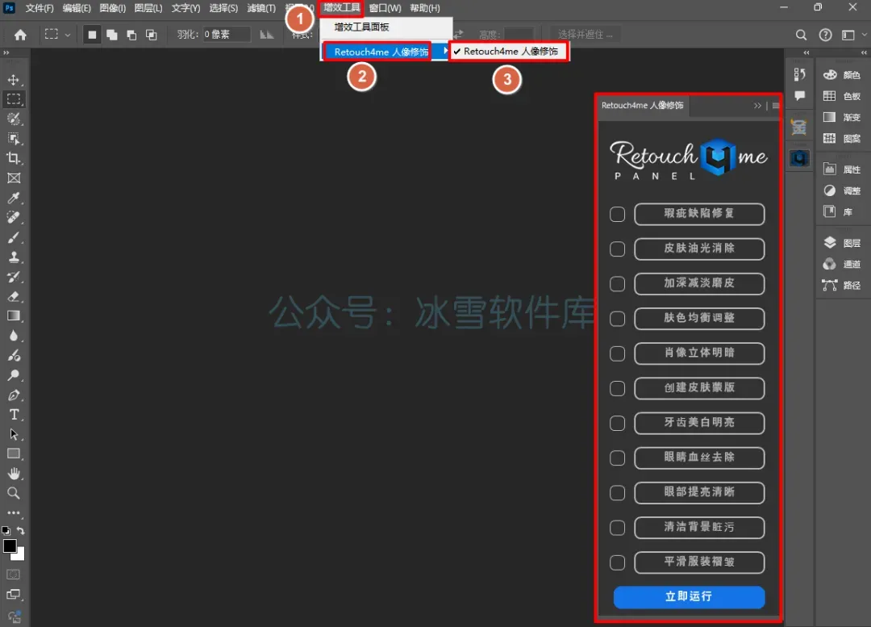Viewport: 871px width, 627px height.
Task: Open the 窗口(W) menu
Action: [385, 8]
